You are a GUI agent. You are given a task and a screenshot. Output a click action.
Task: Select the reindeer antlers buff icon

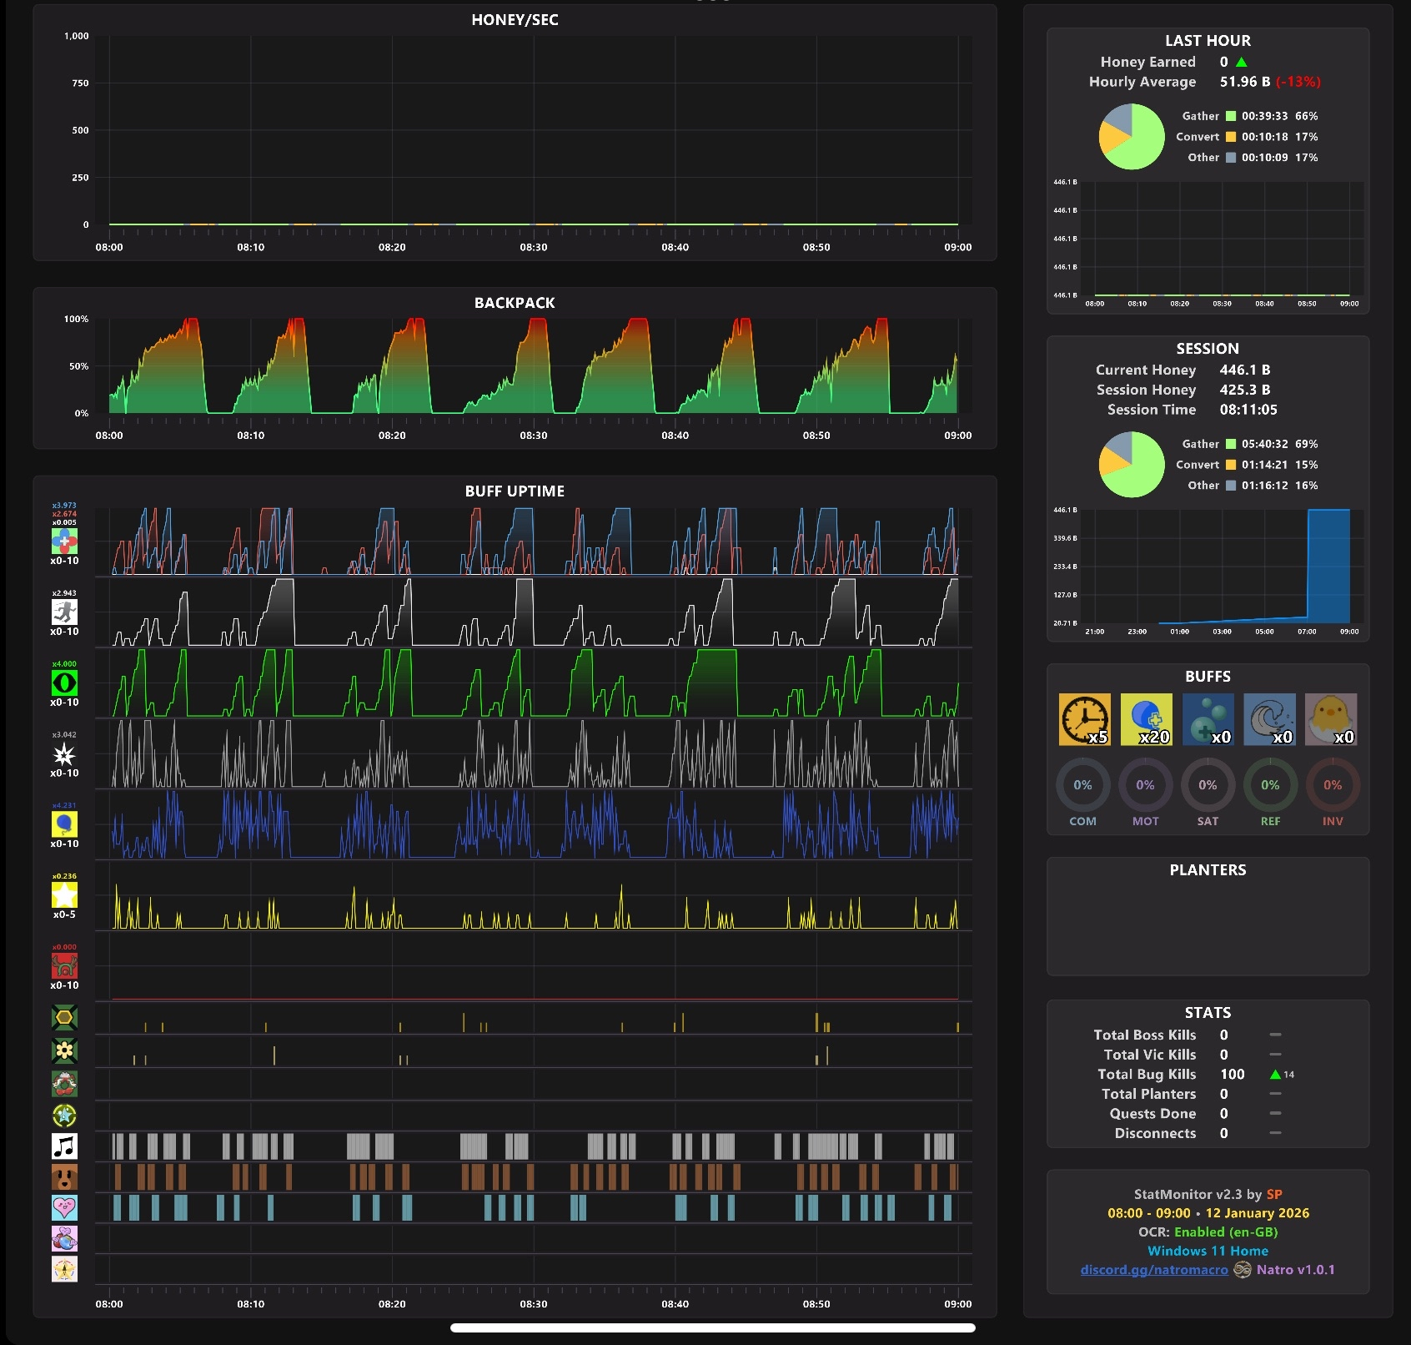click(64, 965)
